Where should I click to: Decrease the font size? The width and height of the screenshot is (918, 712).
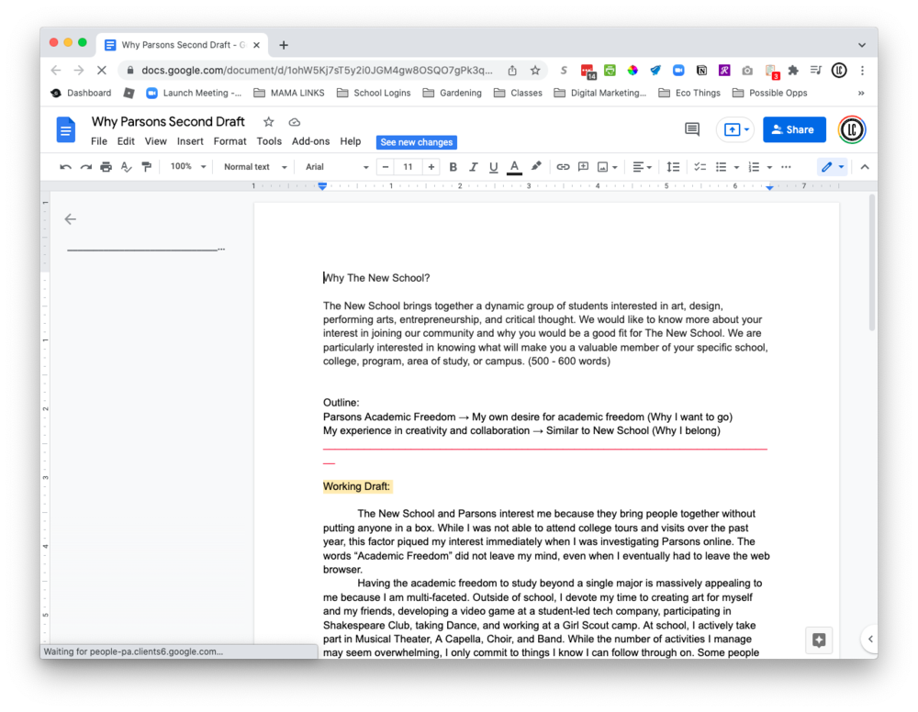[386, 167]
